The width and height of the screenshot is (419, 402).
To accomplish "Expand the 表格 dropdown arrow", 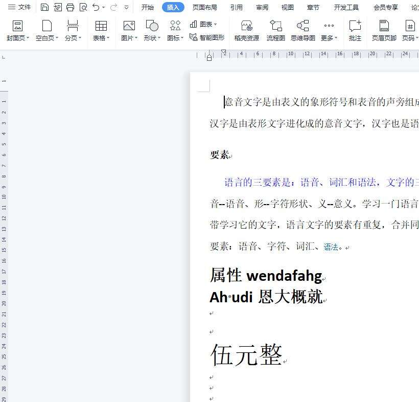I will coord(108,38).
